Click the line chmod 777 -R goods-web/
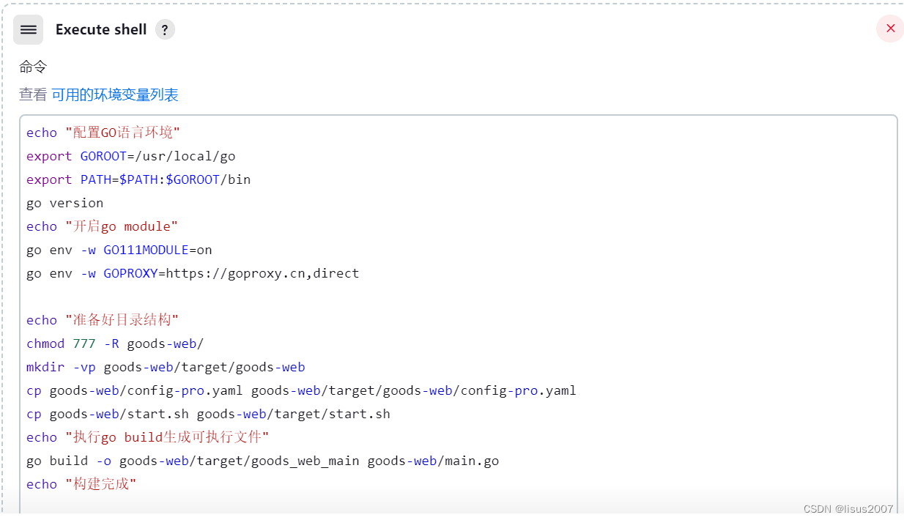This screenshot has height=520, width=904. click(115, 343)
